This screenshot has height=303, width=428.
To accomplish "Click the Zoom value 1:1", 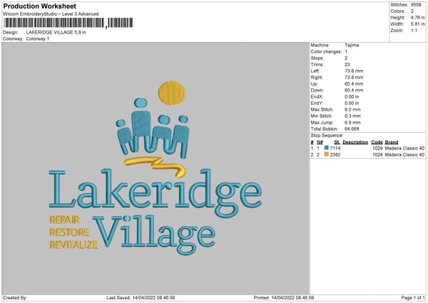I will 414,30.
